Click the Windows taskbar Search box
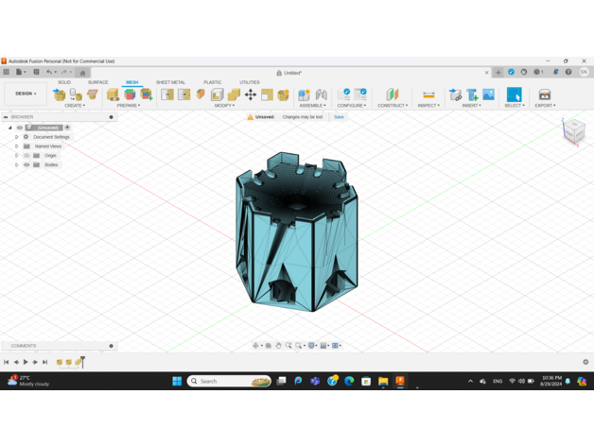This screenshot has height=446, width=594. (229, 381)
